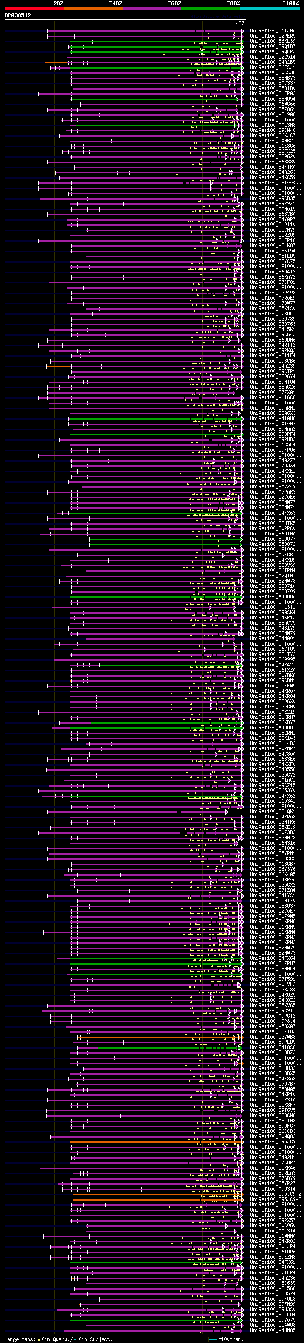Select hit UniRef100_A4HM87
This screenshot has height=1343, width=304.
[x=273, y=728]
